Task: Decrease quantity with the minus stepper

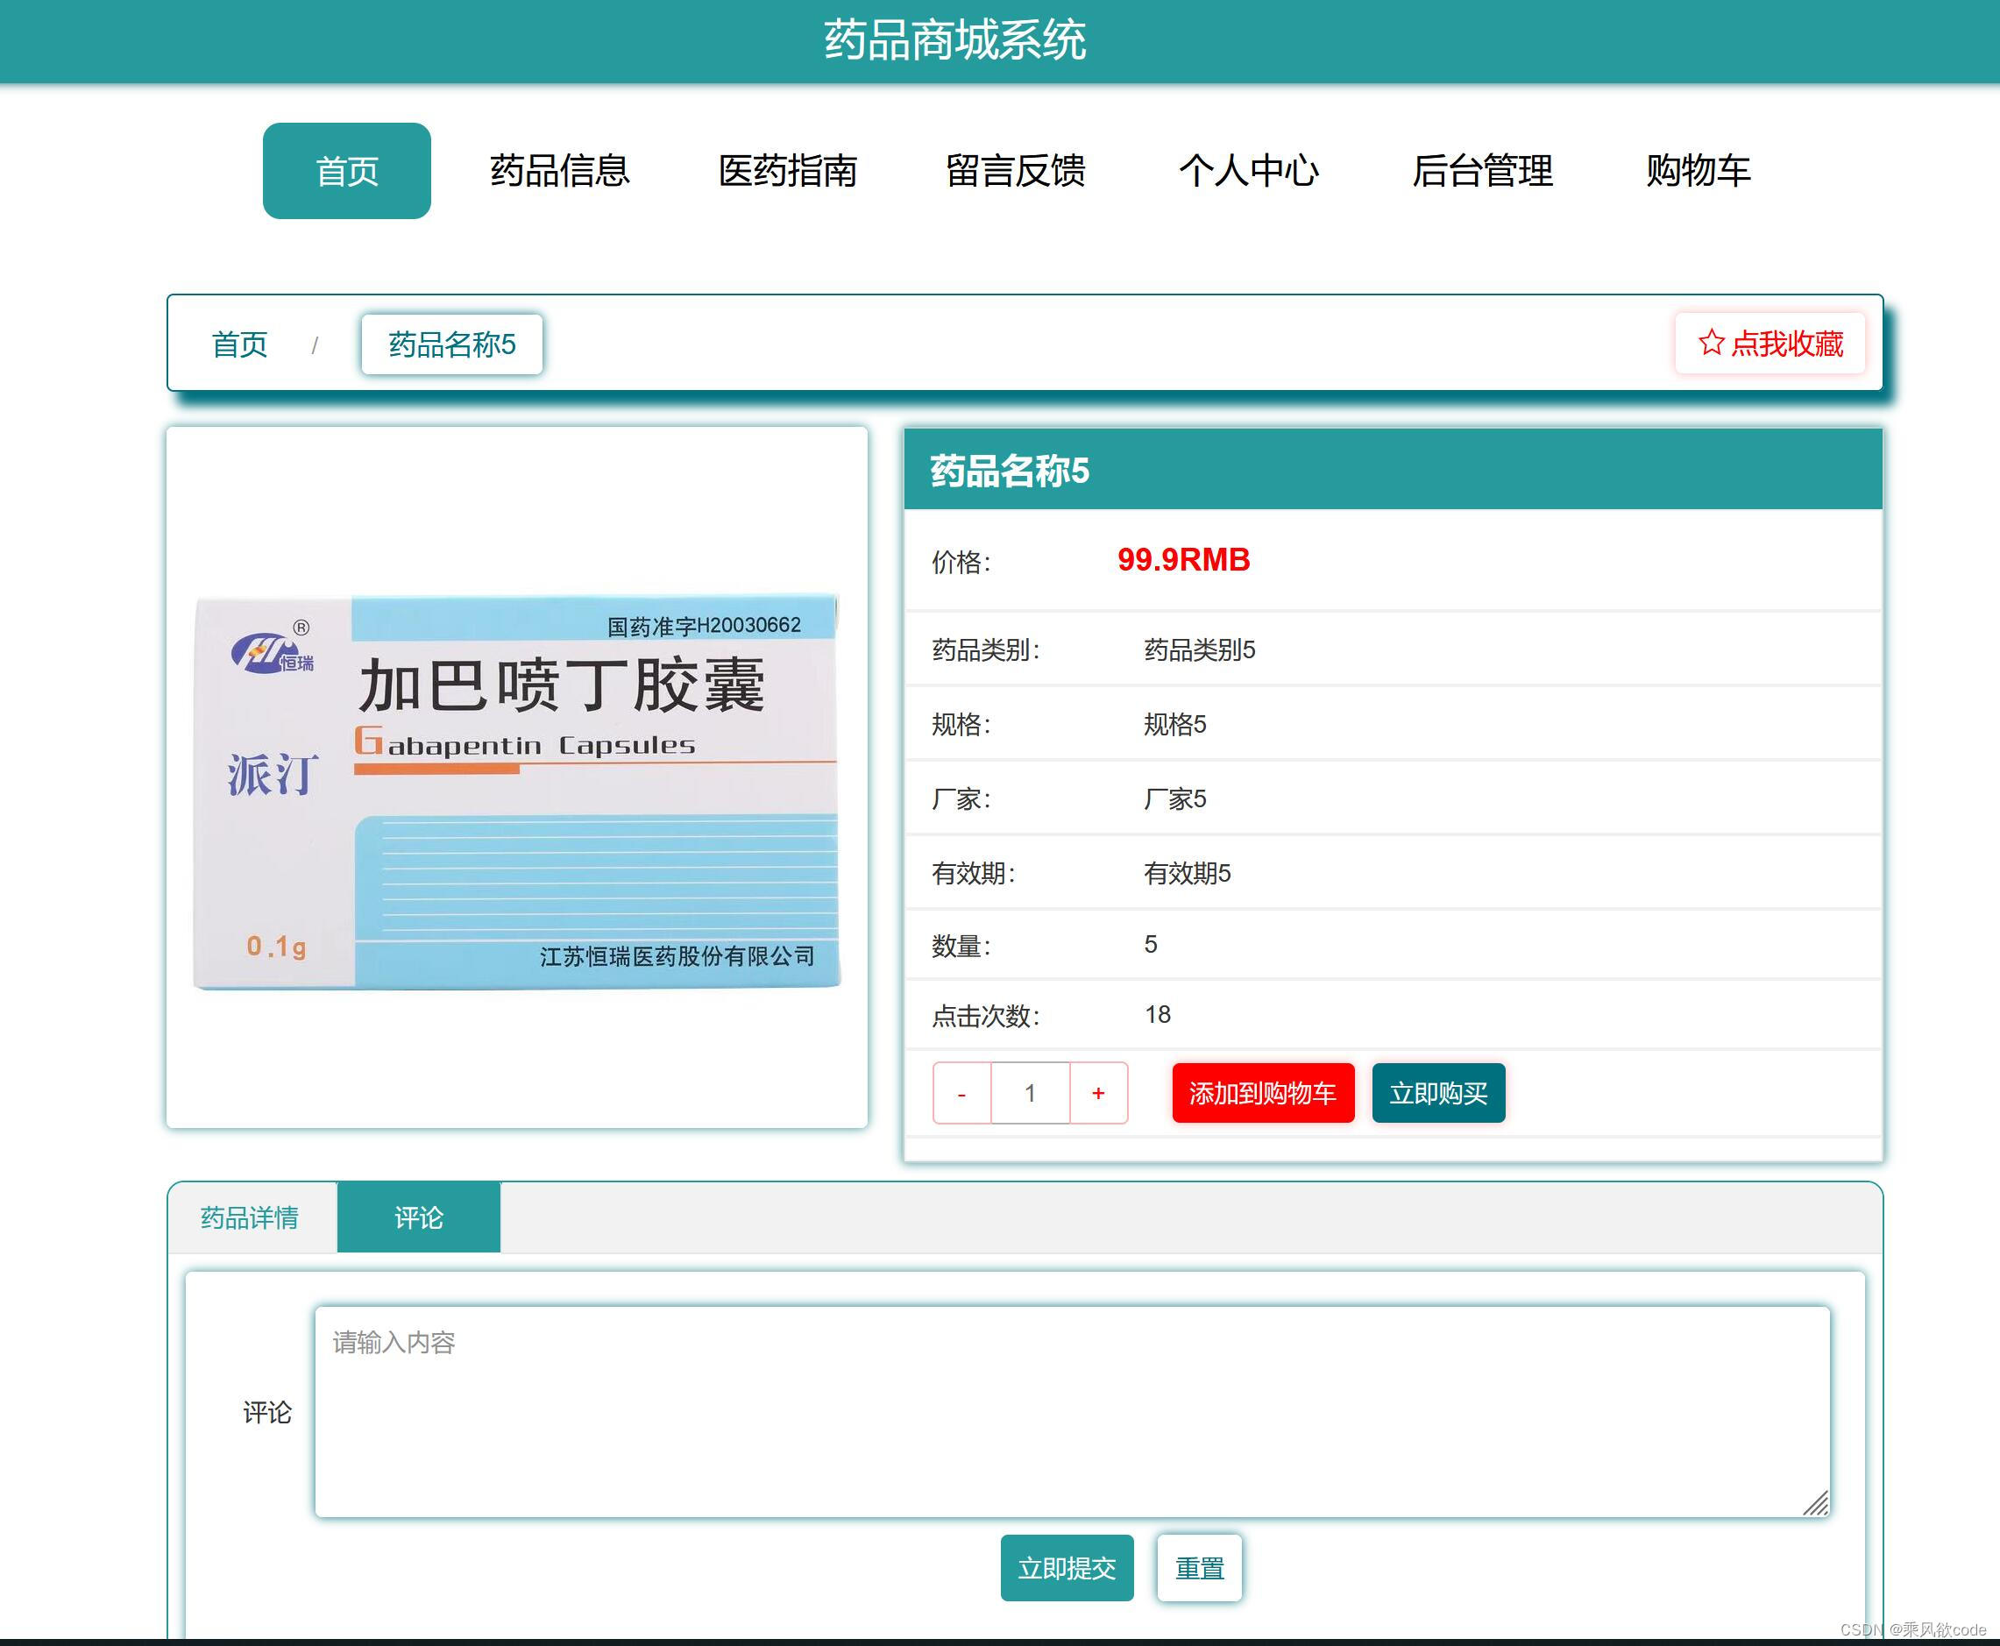Action: click(961, 1092)
